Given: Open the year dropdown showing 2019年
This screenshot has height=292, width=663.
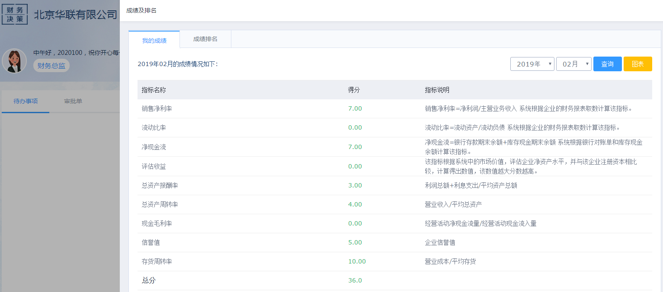Looking at the screenshot, I should [532, 64].
